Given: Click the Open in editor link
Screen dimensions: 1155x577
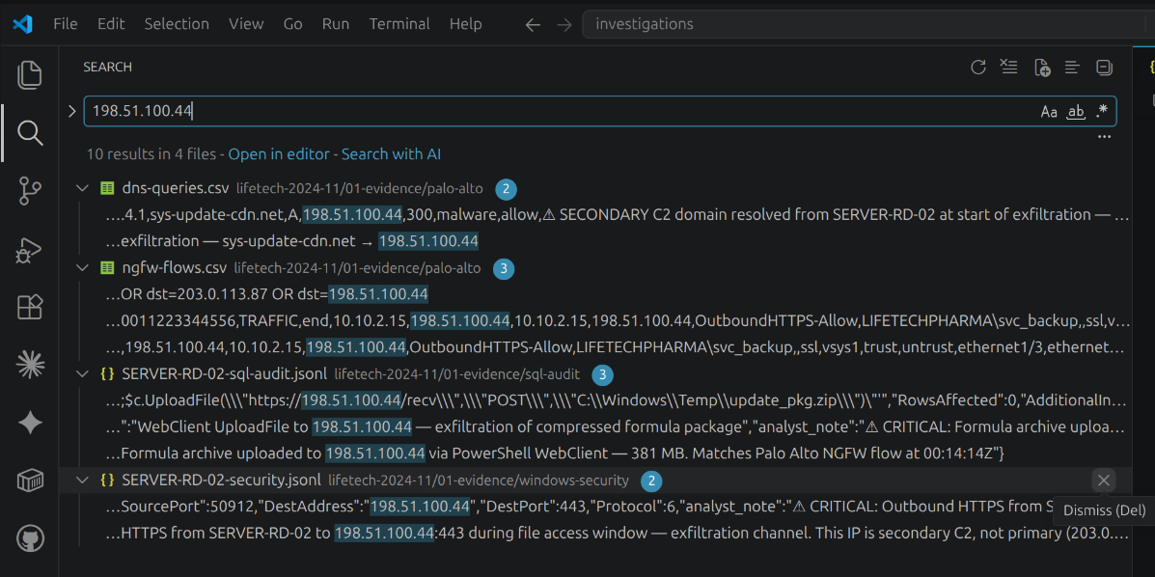Looking at the screenshot, I should (279, 154).
